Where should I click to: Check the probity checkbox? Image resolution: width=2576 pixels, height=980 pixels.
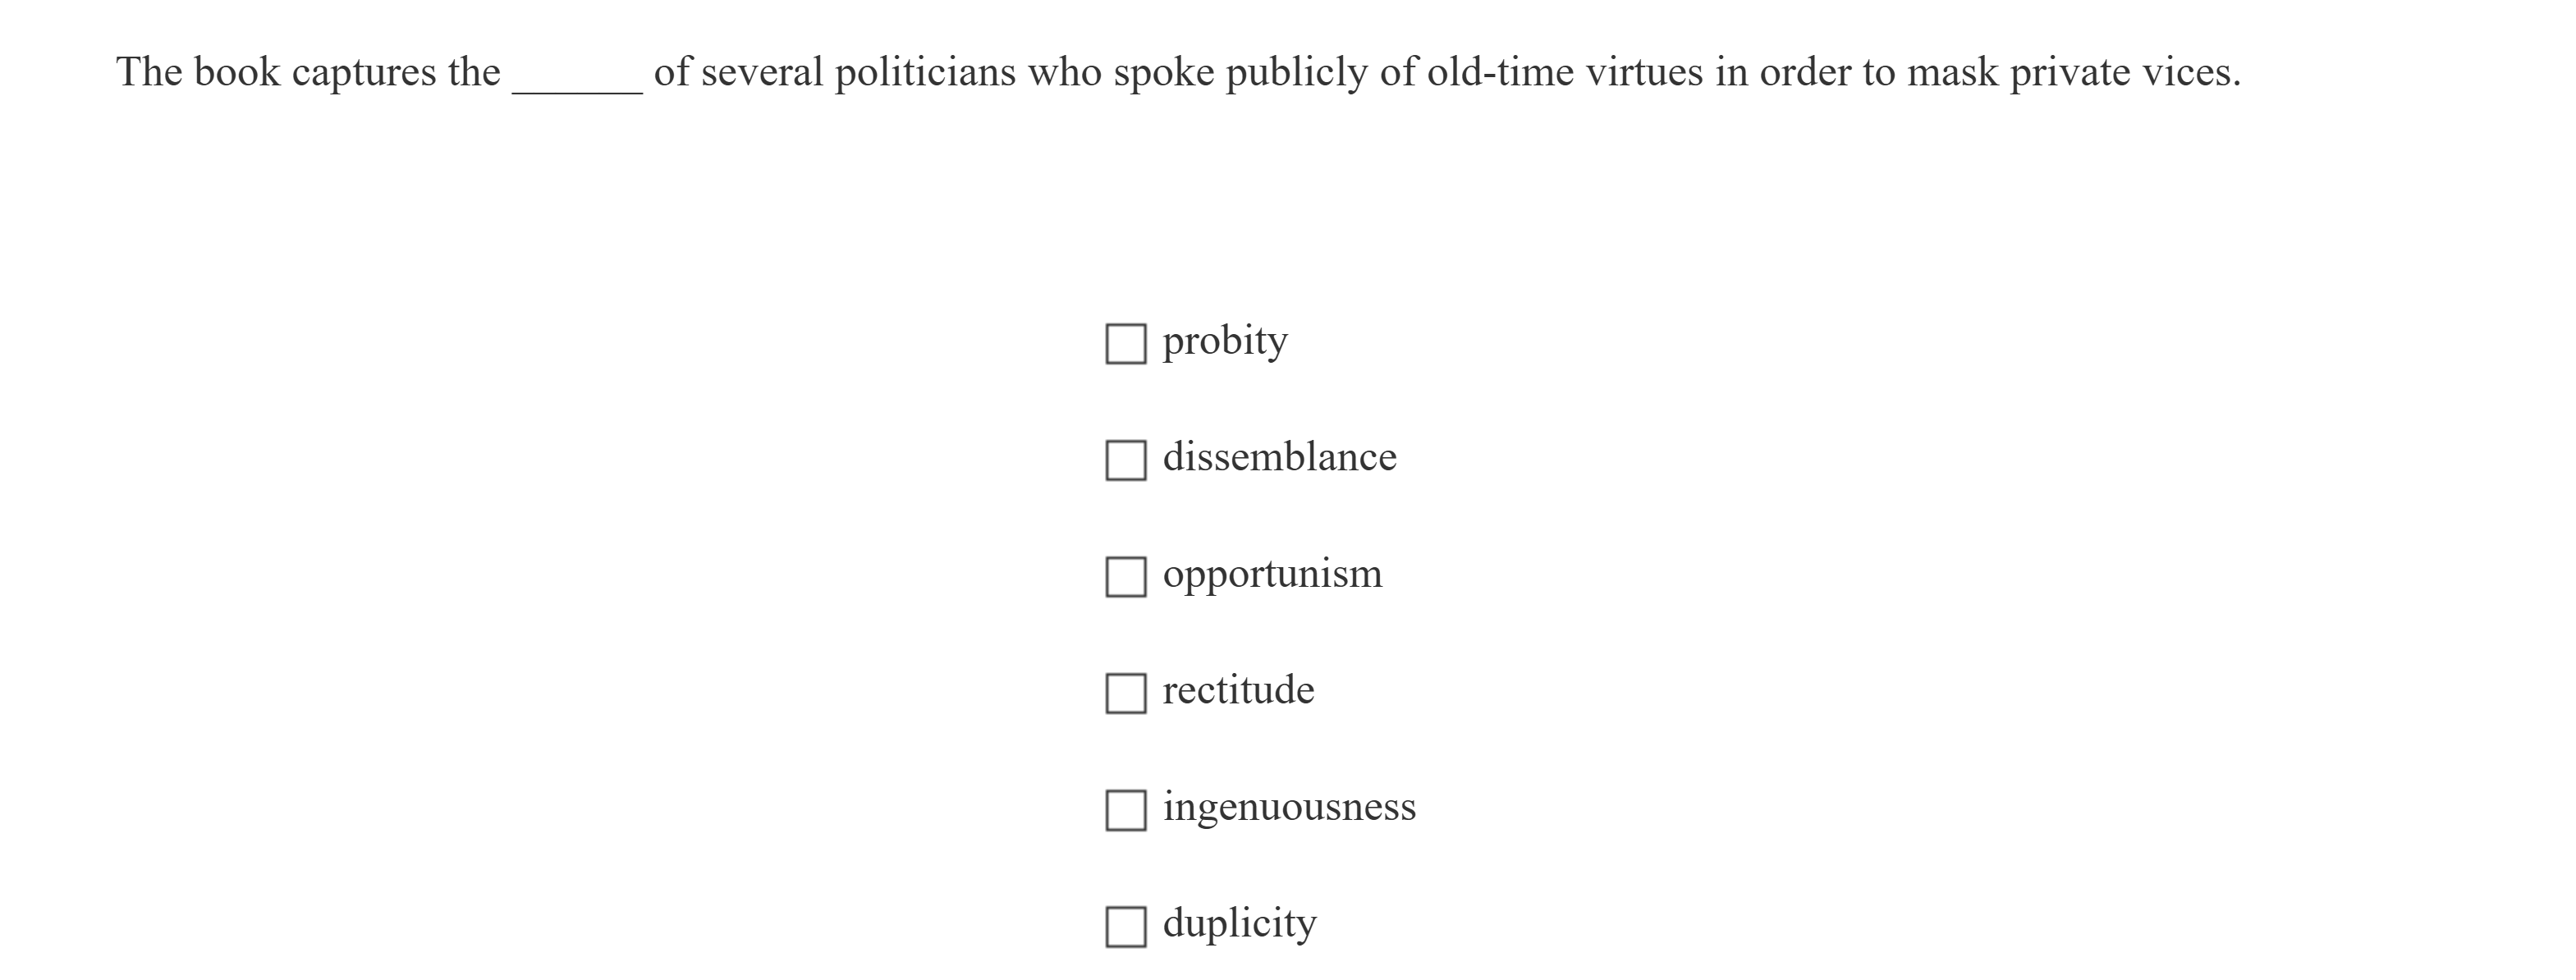pos(1125,344)
